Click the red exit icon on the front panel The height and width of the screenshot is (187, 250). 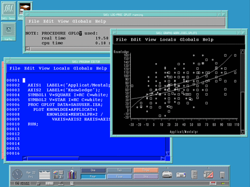213,184
